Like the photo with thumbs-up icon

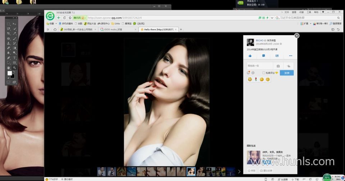[x=250, y=56]
